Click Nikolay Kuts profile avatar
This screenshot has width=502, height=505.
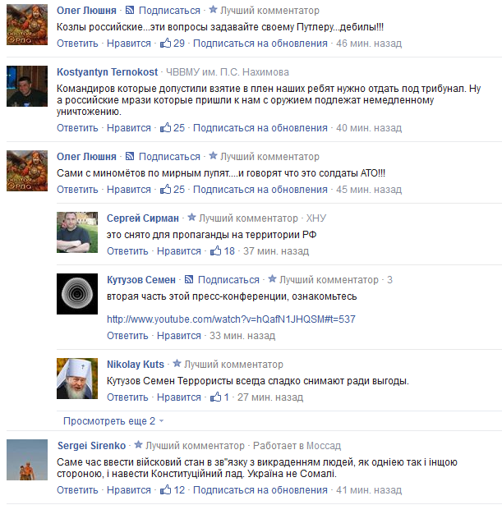point(77,379)
